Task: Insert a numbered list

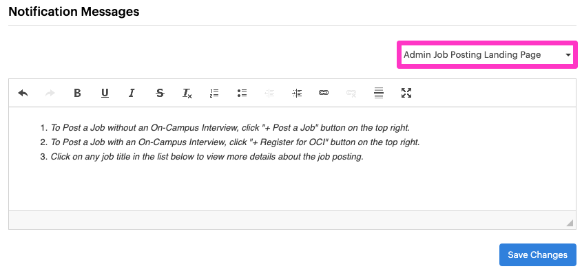Action: 214,93
